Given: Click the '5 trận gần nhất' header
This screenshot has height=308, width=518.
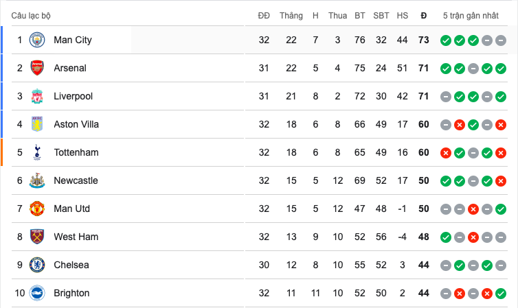Looking at the screenshot, I should tap(471, 15).
